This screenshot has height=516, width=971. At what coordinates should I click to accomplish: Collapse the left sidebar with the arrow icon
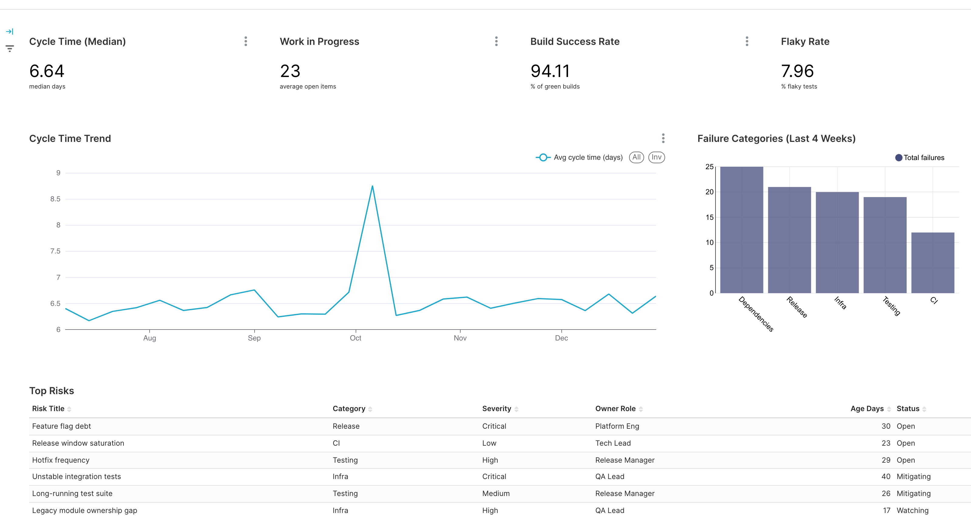[x=9, y=31]
